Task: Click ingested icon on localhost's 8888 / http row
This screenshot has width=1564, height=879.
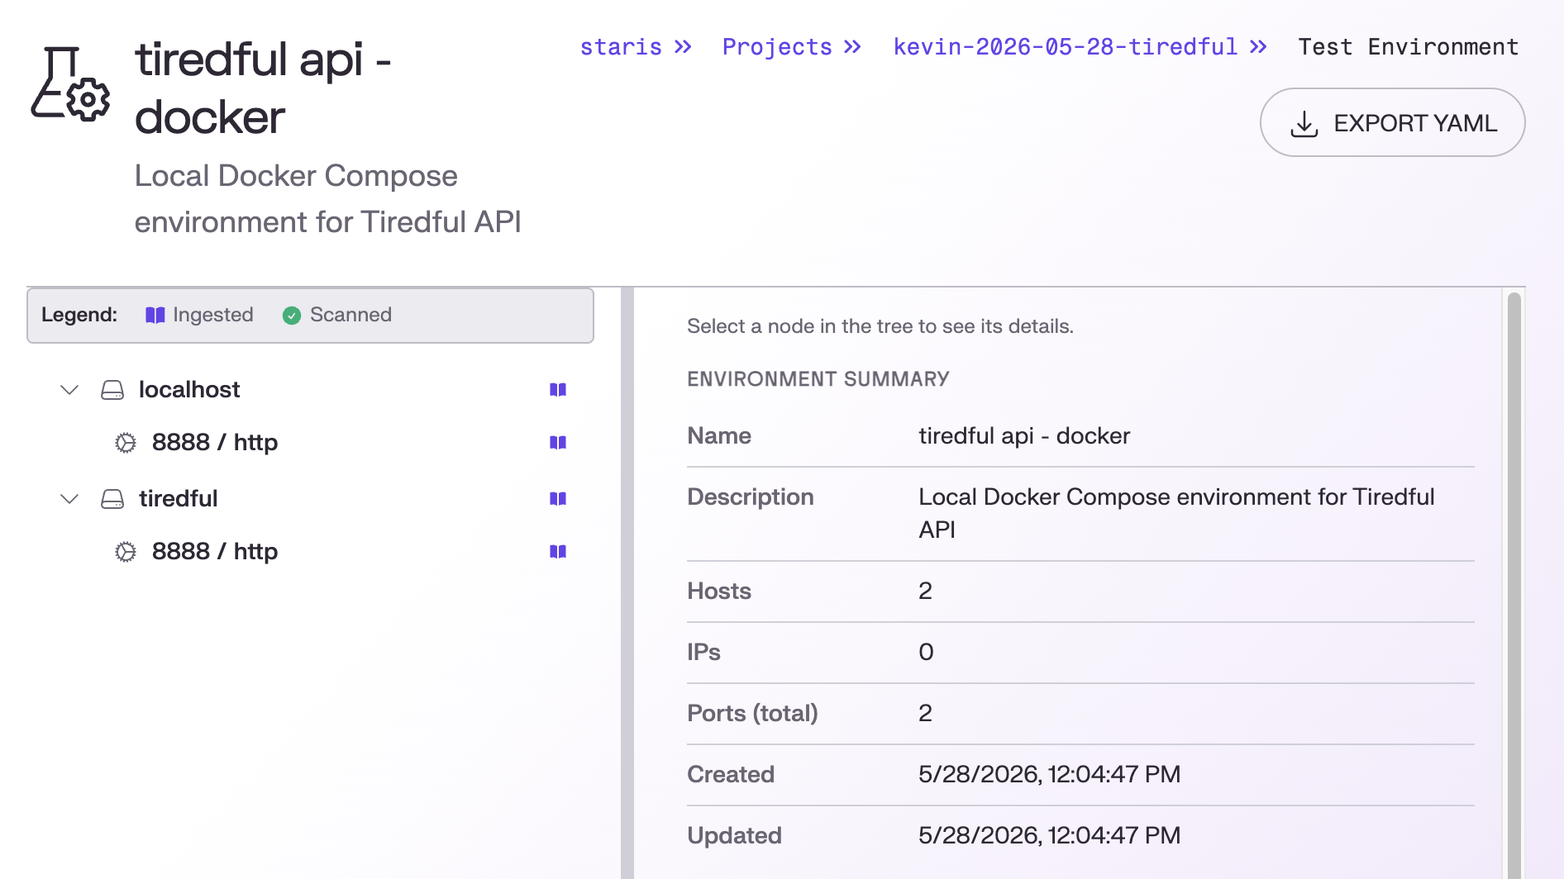Action: 558,443
